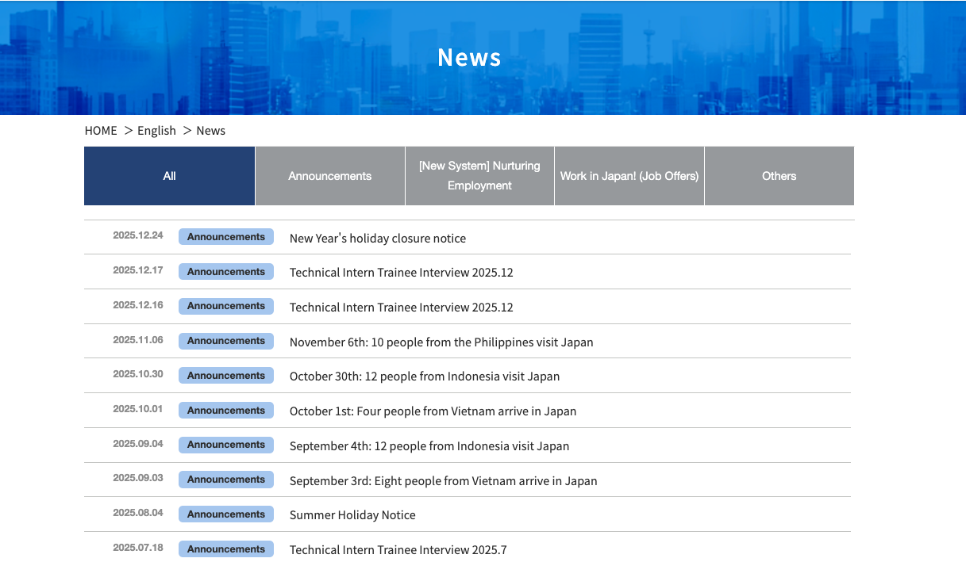Open October 30th Indonesia visit article
The image size is (966, 562).
tap(425, 377)
